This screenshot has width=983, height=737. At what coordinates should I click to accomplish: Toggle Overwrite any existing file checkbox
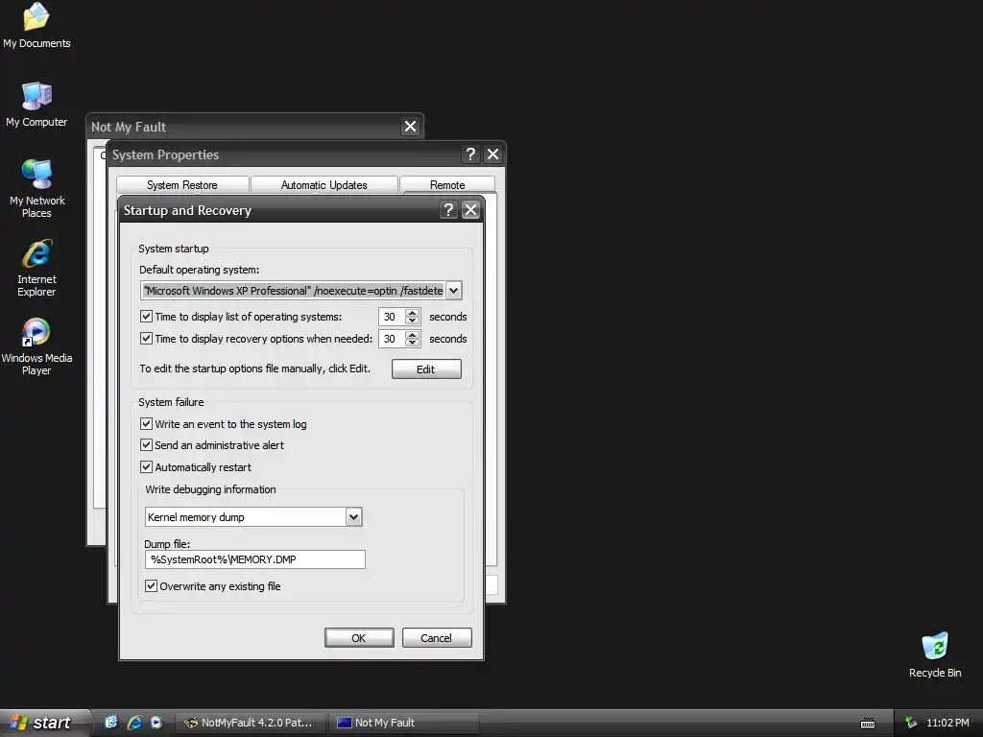tap(151, 586)
